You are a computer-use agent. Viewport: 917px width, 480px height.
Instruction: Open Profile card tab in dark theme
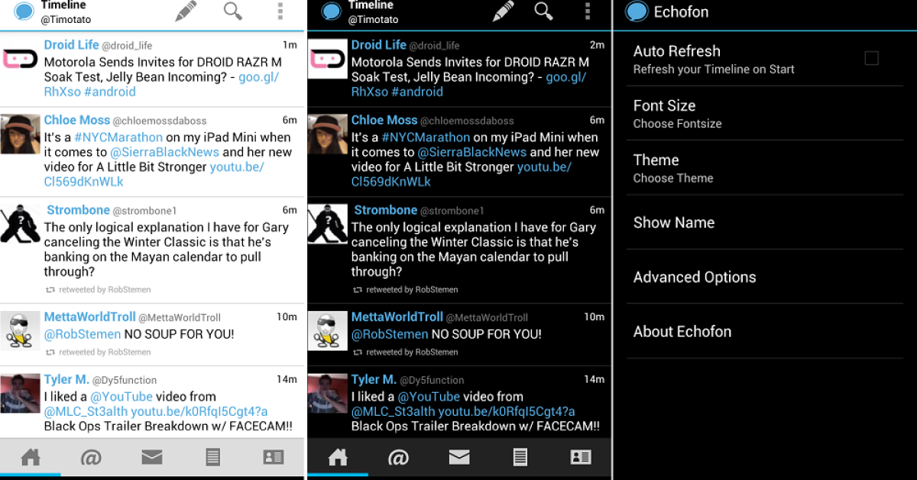point(581,457)
